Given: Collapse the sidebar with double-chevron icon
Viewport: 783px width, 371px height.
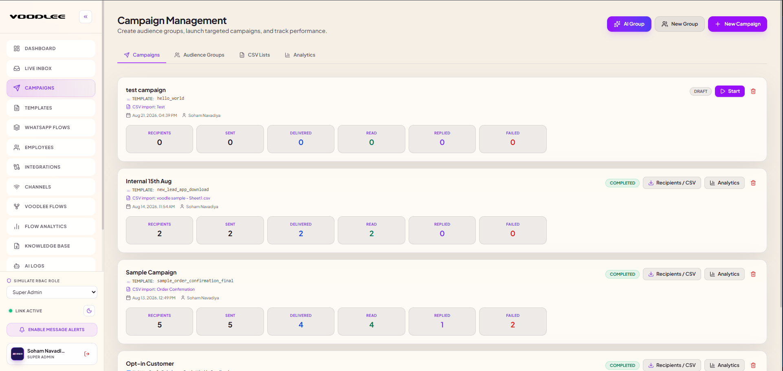Looking at the screenshot, I should coord(86,17).
